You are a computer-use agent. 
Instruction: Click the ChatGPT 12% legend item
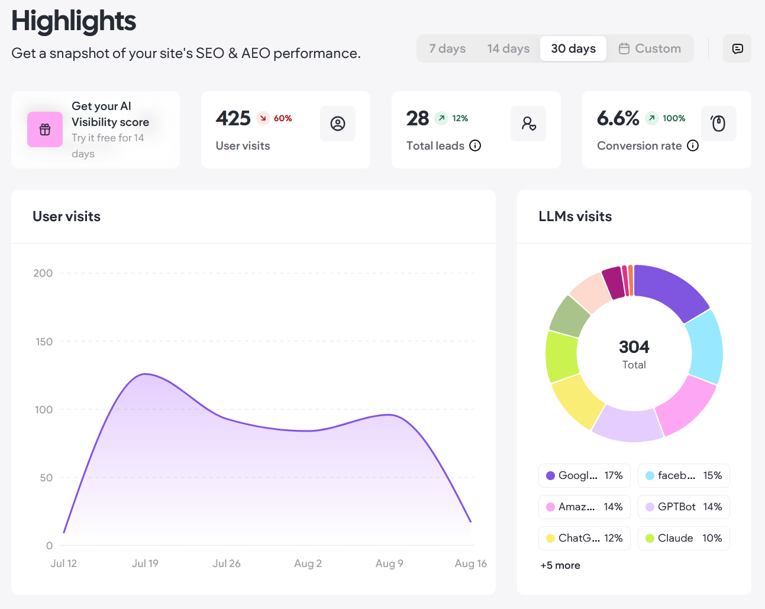pyautogui.click(x=585, y=538)
